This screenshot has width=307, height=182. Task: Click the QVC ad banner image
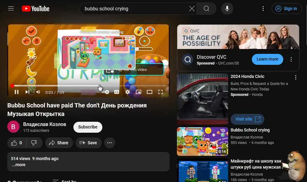click(x=238, y=37)
